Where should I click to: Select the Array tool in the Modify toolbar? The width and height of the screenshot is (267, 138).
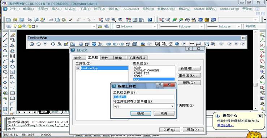[x=12, y=56]
